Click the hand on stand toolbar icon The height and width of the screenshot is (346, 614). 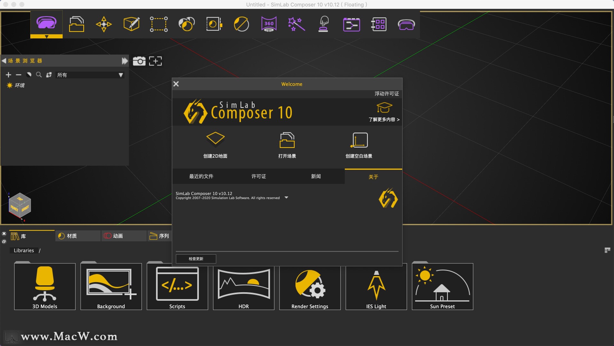click(x=324, y=24)
